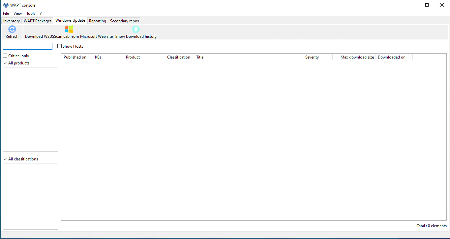Click the update search input field

click(27, 46)
